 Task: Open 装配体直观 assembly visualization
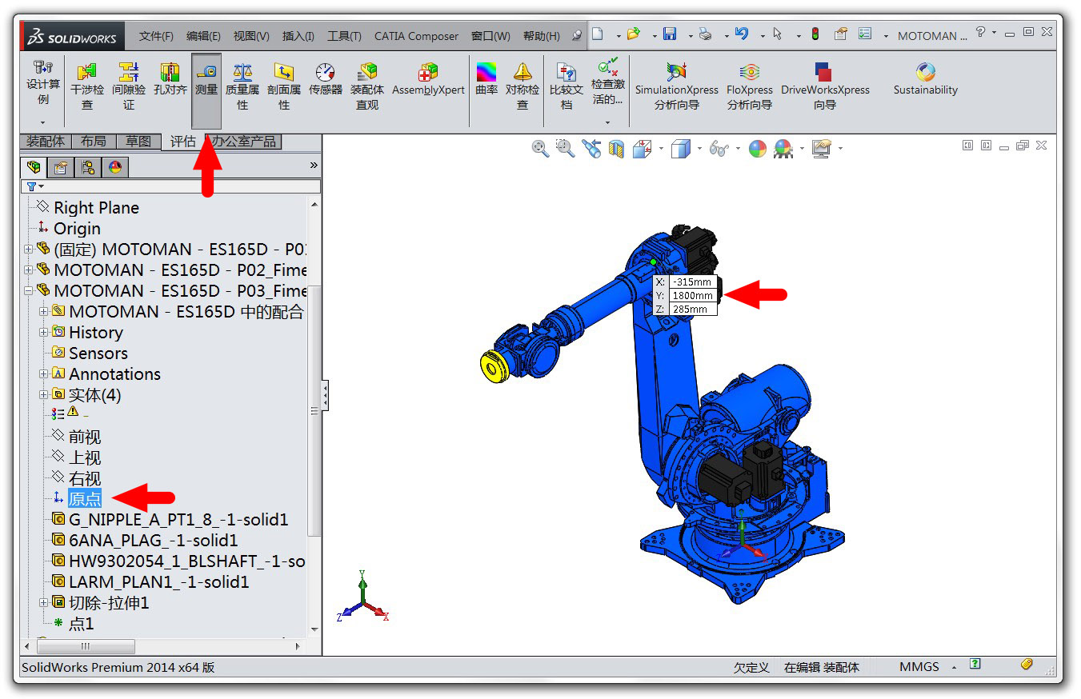[x=367, y=86]
